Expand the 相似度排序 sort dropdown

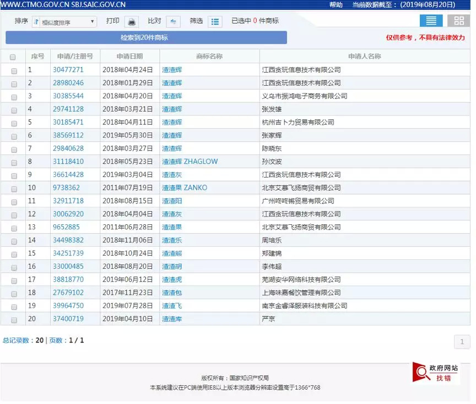[64, 22]
